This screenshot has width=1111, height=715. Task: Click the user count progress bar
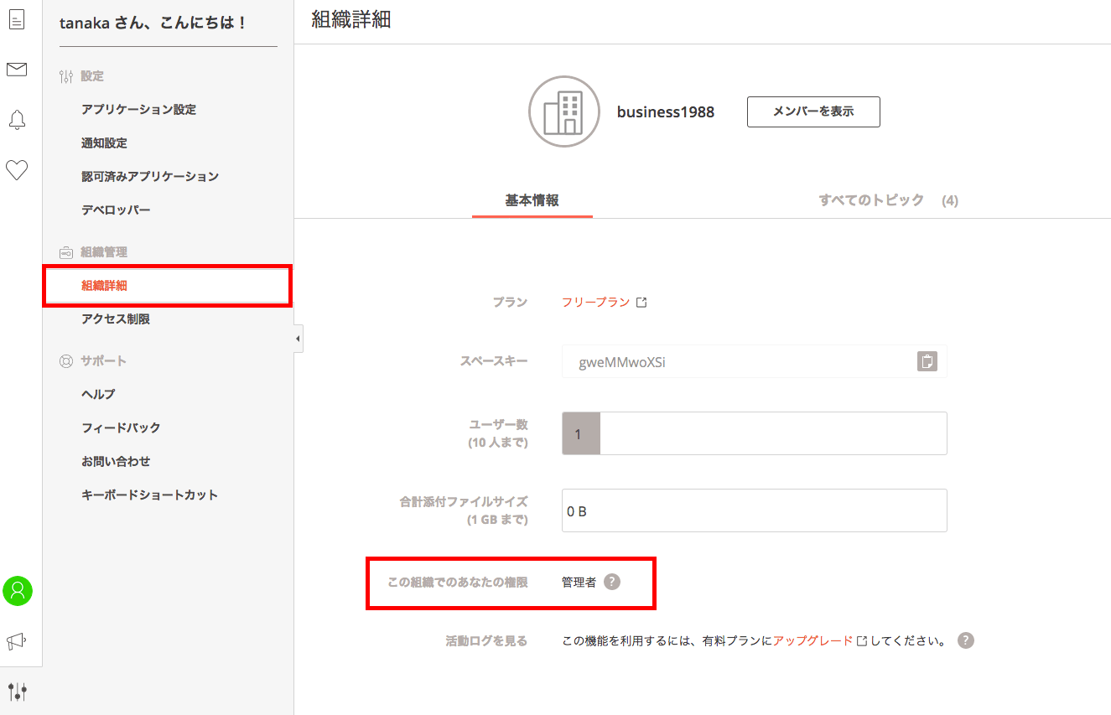754,433
